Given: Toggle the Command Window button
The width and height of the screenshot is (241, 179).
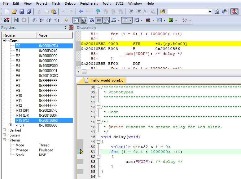Looking at the screenshot, I should click(x=76, y=20).
